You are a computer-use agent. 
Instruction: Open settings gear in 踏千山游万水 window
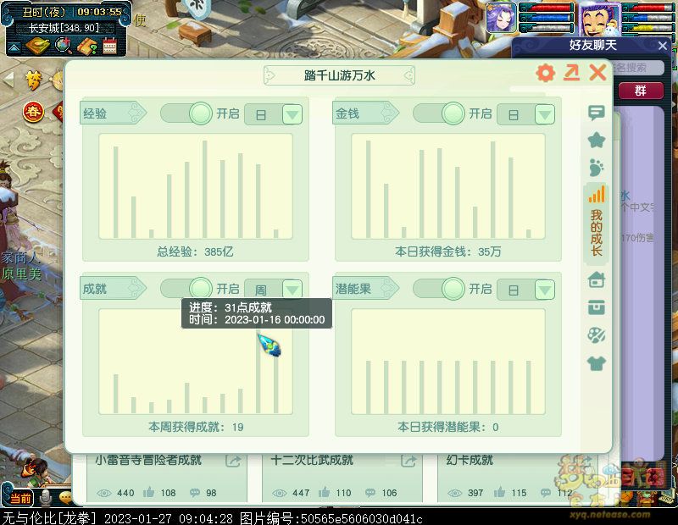[x=545, y=73]
